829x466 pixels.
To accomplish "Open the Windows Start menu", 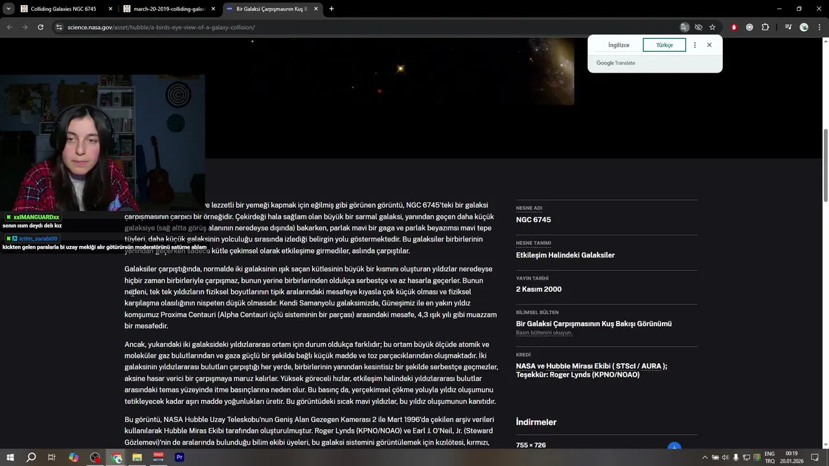I will pos(10,458).
